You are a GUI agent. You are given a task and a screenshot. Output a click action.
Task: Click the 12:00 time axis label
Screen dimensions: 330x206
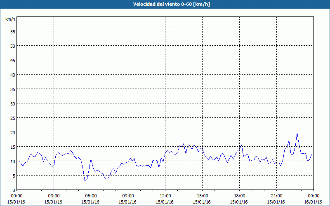click(x=165, y=196)
